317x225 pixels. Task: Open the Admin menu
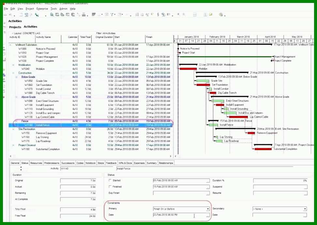tap(63, 9)
